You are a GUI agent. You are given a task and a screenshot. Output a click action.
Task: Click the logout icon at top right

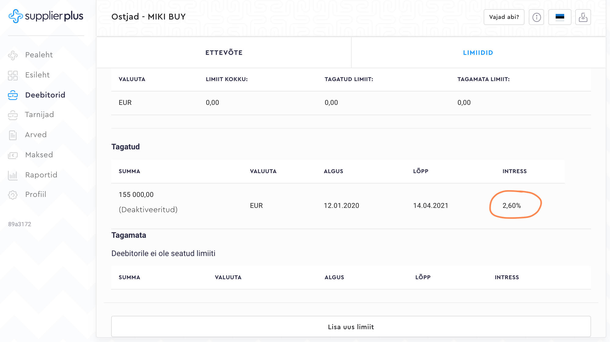click(x=583, y=17)
